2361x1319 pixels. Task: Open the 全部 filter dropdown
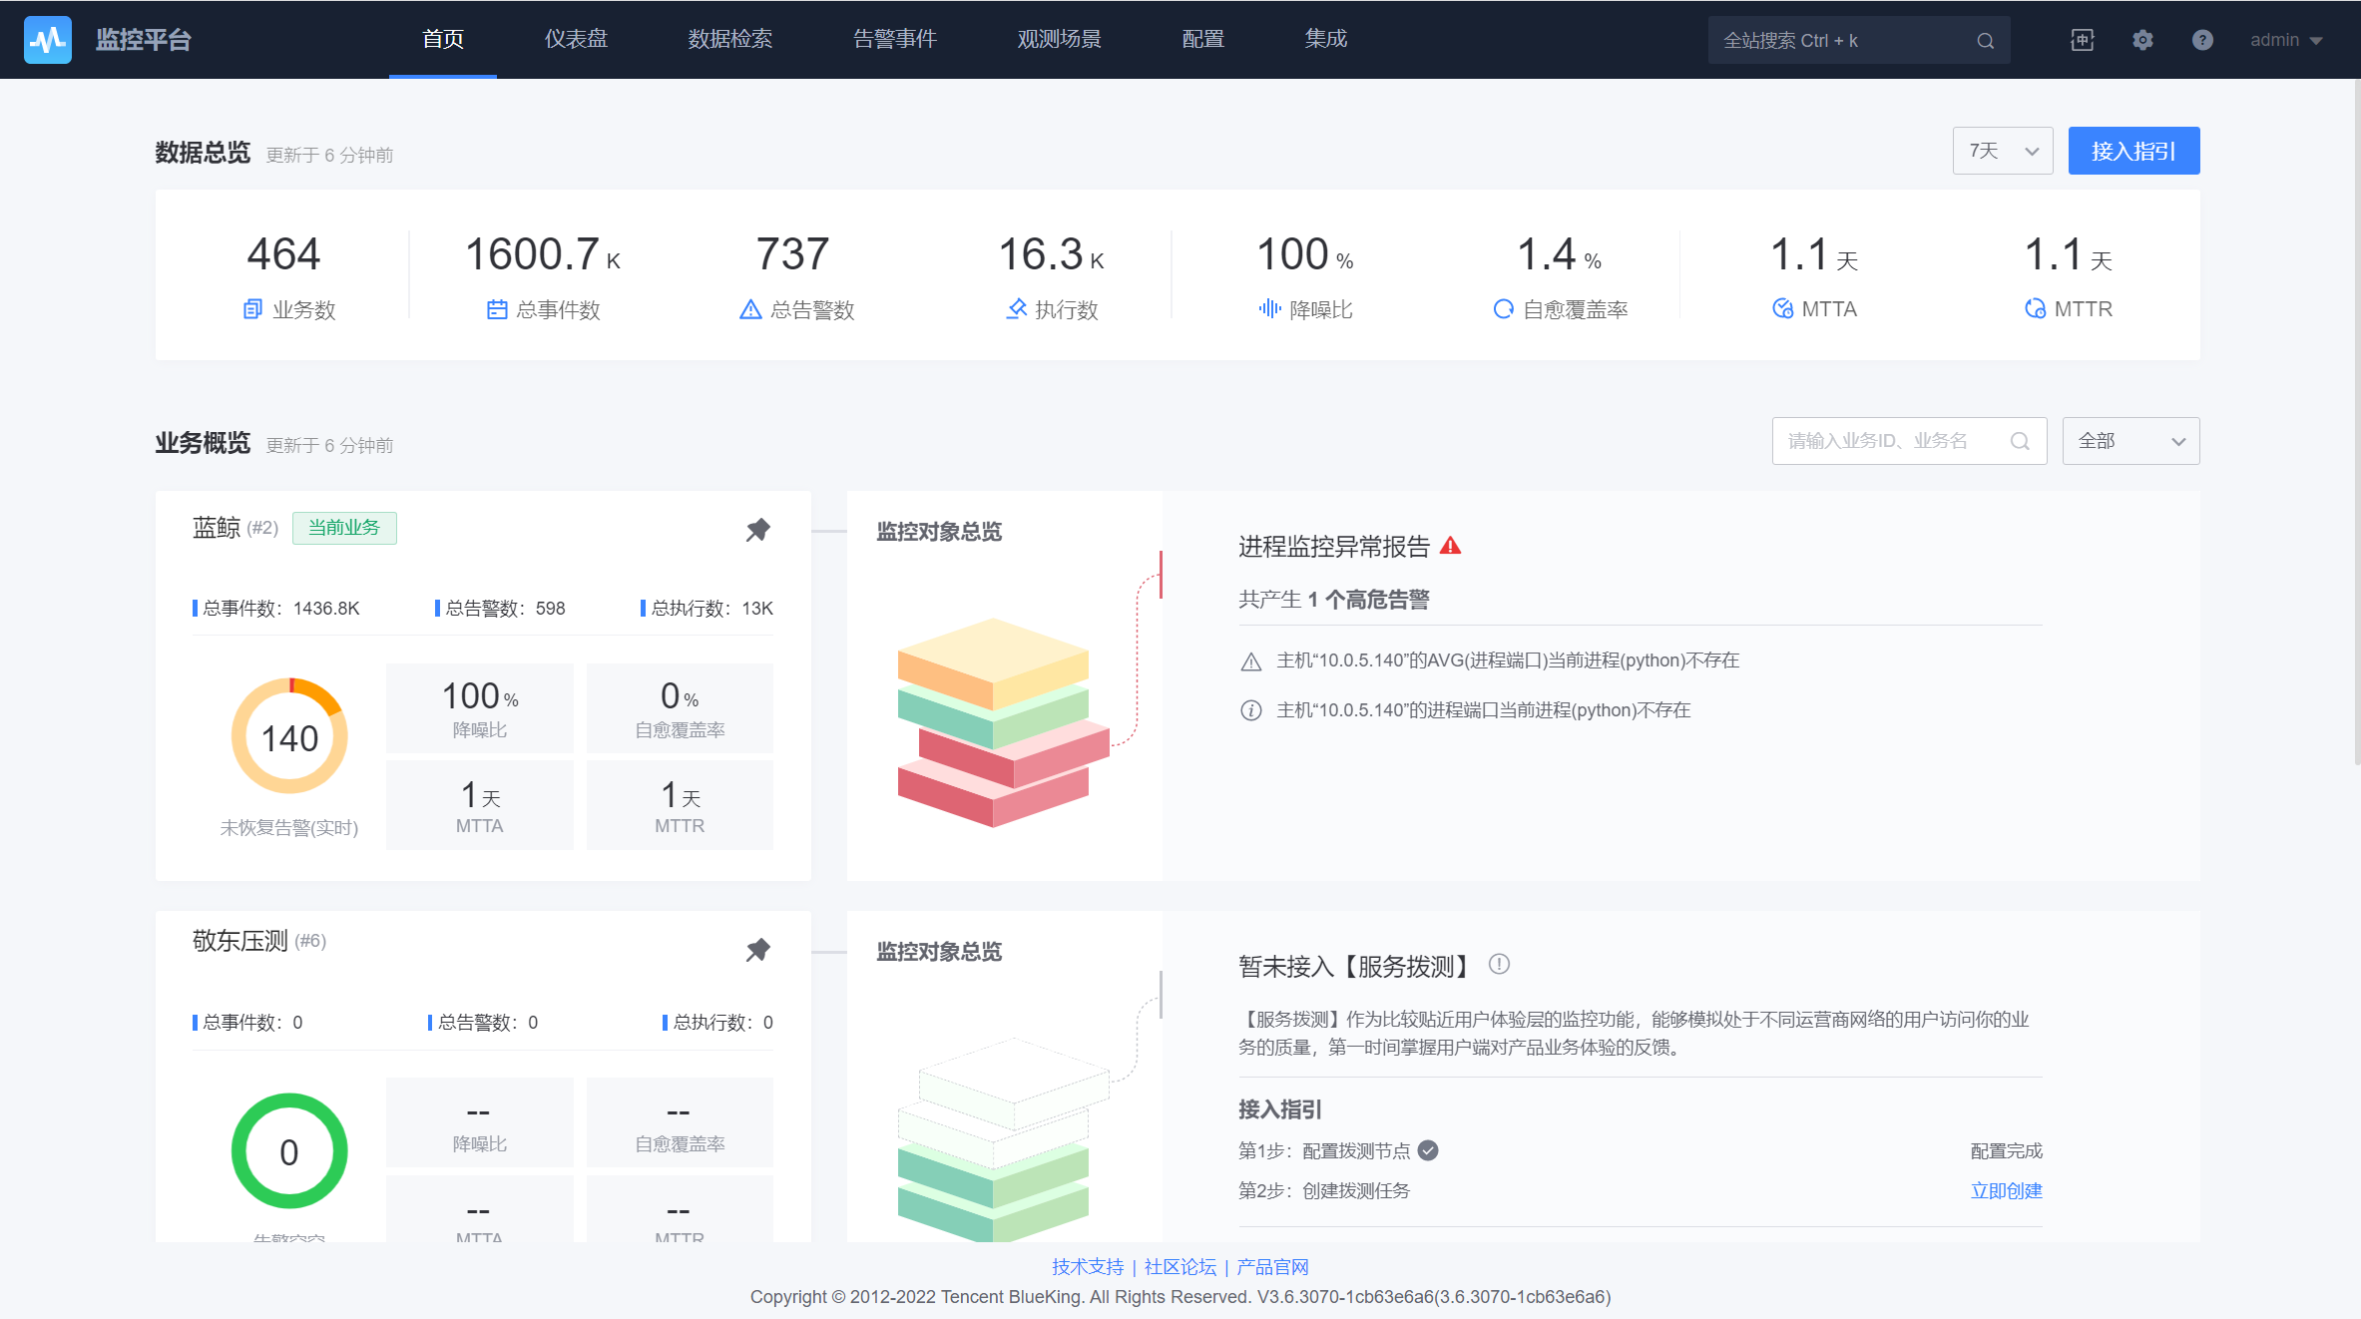(x=2130, y=441)
